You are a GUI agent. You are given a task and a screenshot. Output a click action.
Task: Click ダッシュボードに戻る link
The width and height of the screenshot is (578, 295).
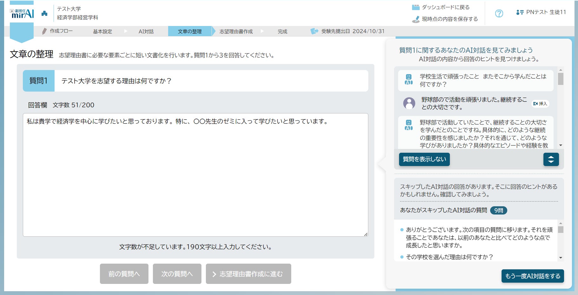[x=445, y=7]
